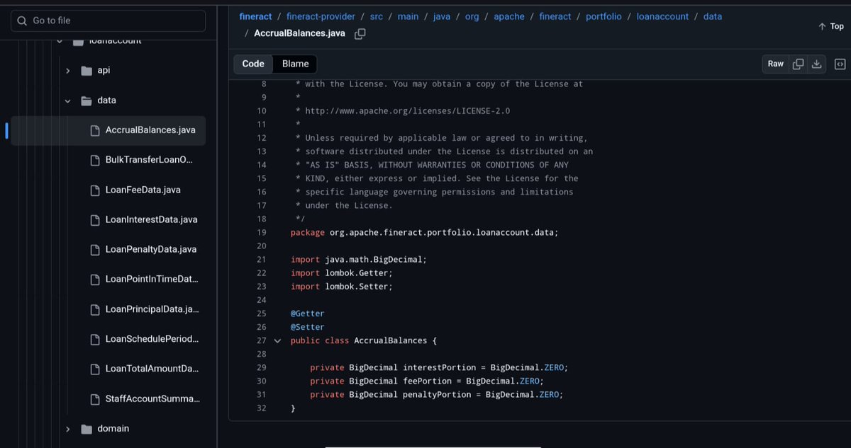Screen dimensions: 851x448
Task: Select AccrualBalances.java in file tree
Action: coord(108,130)
